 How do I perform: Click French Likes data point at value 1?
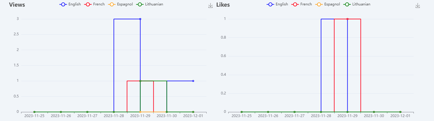tap(348, 19)
